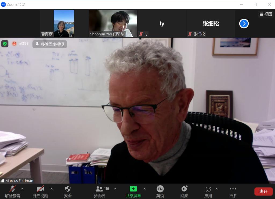Viewport: 275px width, 199px height.
Task: Unmute the microphone (解除静音)
Action: [x=12, y=189]
